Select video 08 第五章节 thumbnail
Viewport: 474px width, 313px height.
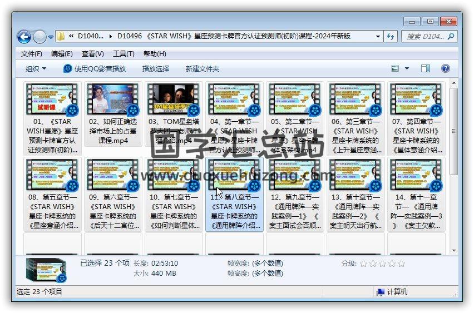click(x=52, y=175)
